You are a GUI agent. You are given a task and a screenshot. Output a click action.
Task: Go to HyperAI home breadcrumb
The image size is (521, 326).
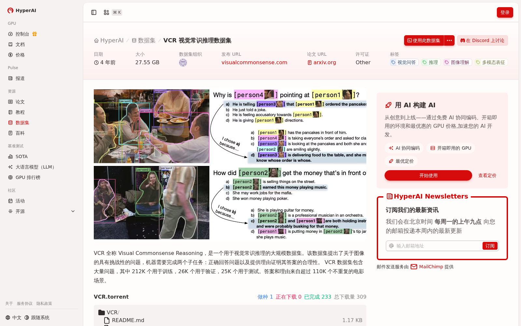click(x=109, y=40)
